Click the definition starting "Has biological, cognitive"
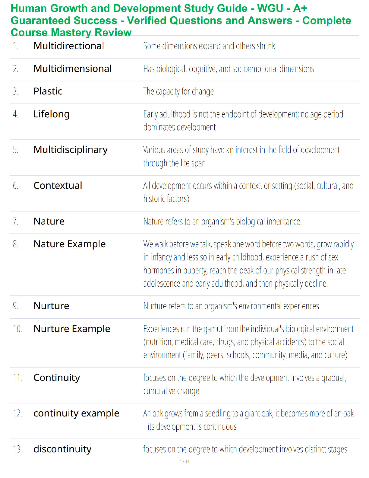The width and height of the screenshot is (369, 478). 229,69
